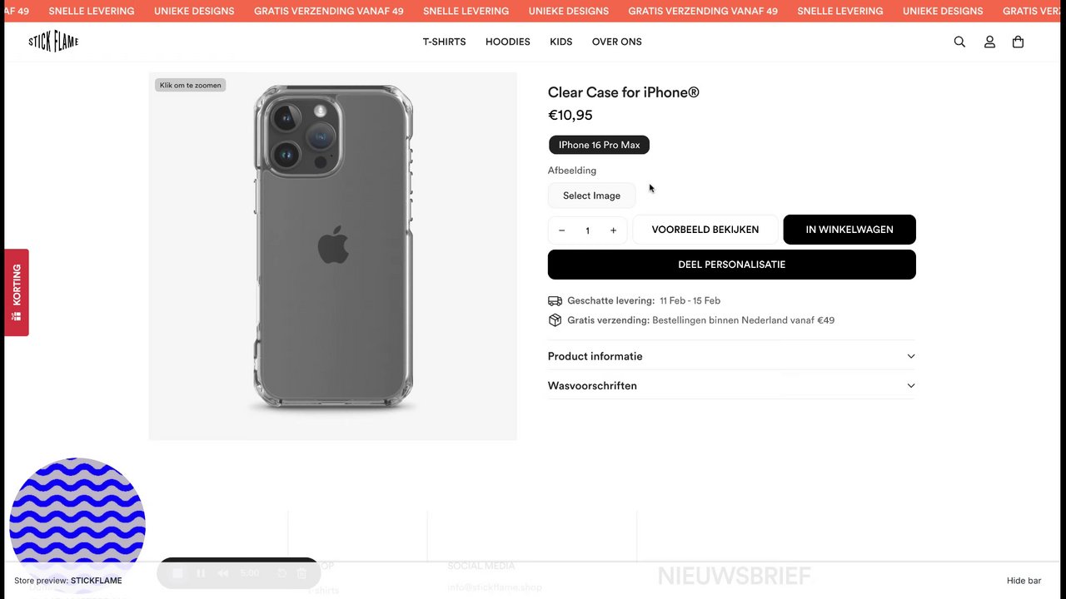This screenshot has height=599, width=1066.
Task: Expand the Wasvoorschriften chevron
Action: pos(910,386)
